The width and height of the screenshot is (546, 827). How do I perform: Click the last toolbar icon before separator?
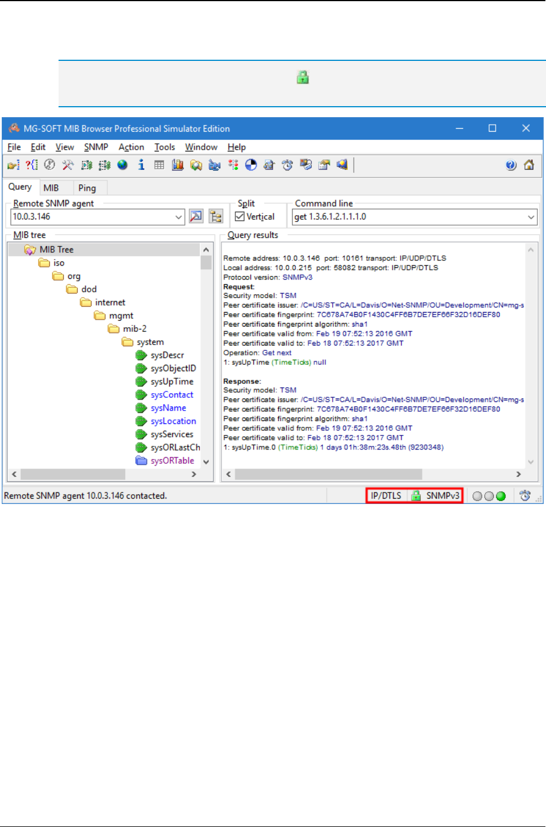click(342, 165)
